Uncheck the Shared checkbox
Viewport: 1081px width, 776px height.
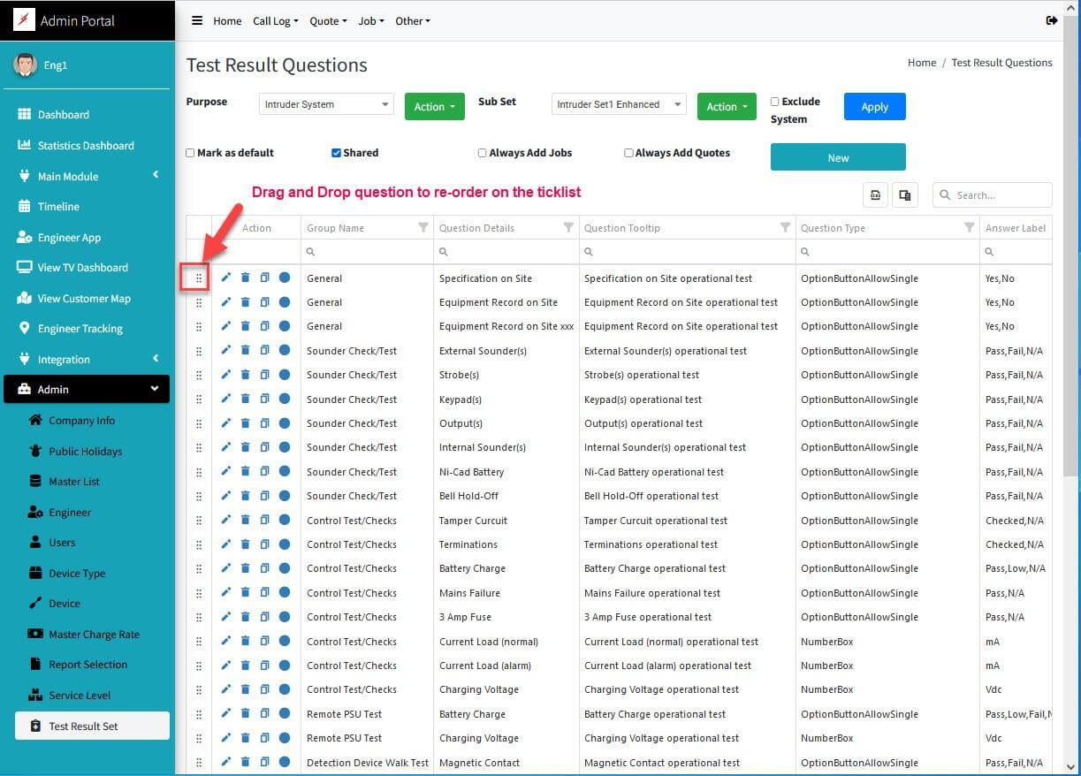(x=336, y=153)
